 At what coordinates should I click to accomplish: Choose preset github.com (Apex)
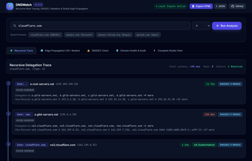(x=147, y=35)
